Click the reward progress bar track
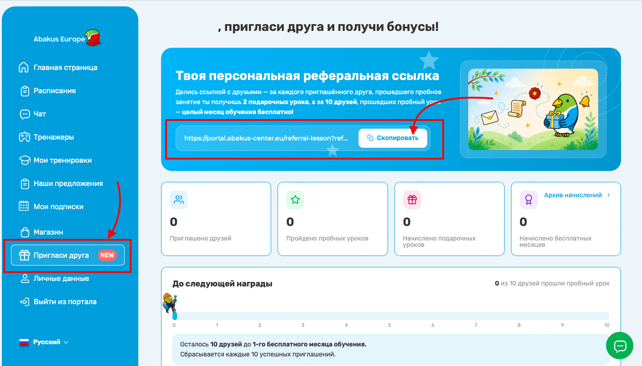The image size is (642, 366). click(391, 316)
